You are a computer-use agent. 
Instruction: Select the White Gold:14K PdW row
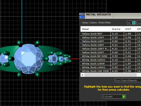coord(111,71)
